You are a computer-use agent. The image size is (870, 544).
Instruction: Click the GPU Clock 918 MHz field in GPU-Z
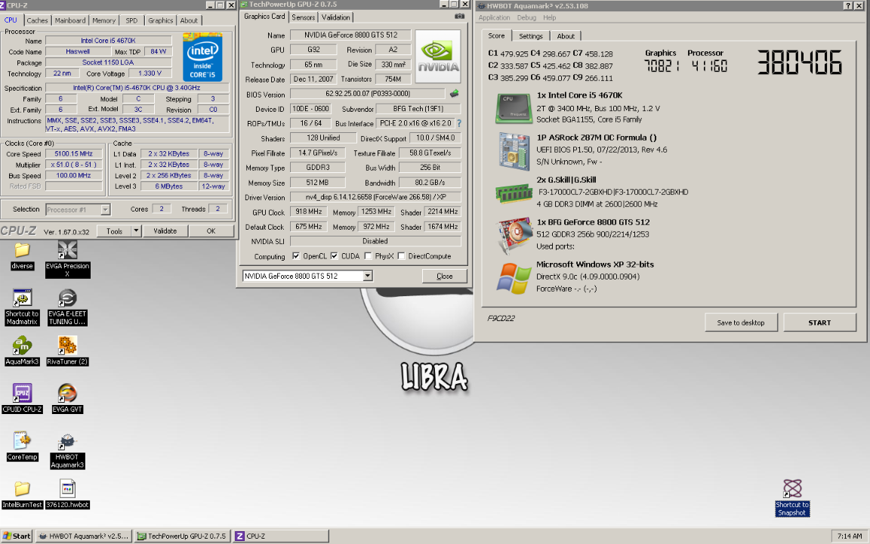click(x=308, y=212)
